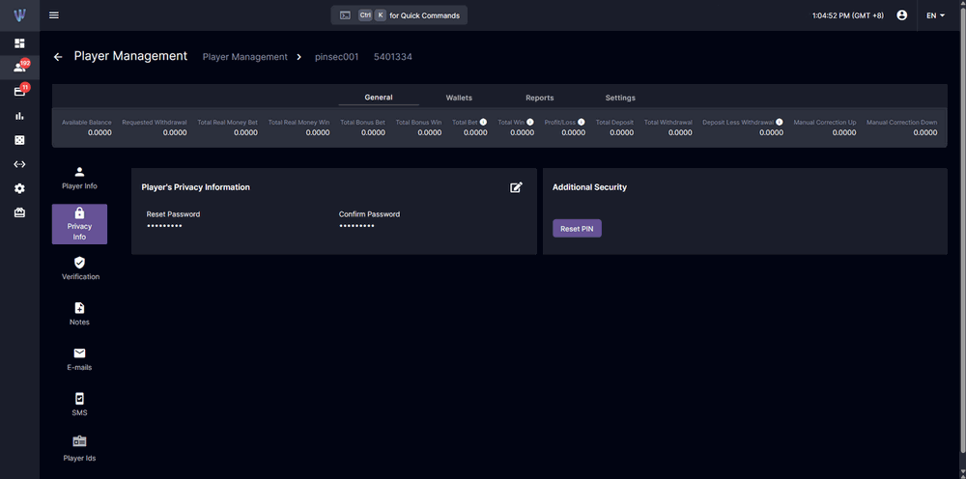This screenshot has height=479, width=966.
Task: Show Total Win info tooltip icon
Action: click(x=530, y=122)
